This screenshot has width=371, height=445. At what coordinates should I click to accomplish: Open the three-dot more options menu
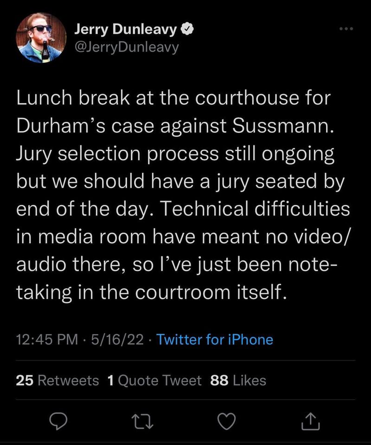click(347, 29)
